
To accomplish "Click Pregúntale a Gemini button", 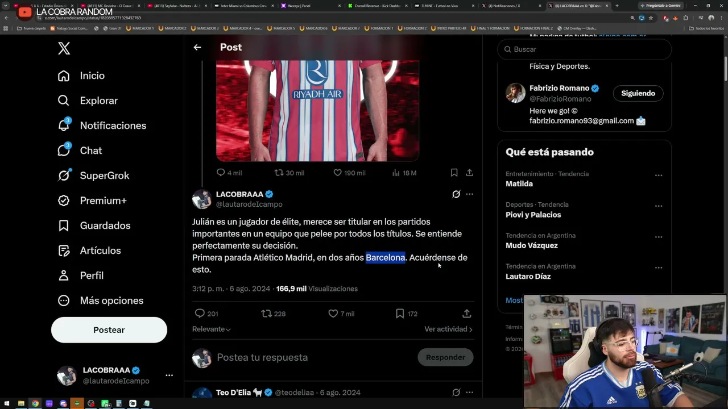I will coord(660,6).
